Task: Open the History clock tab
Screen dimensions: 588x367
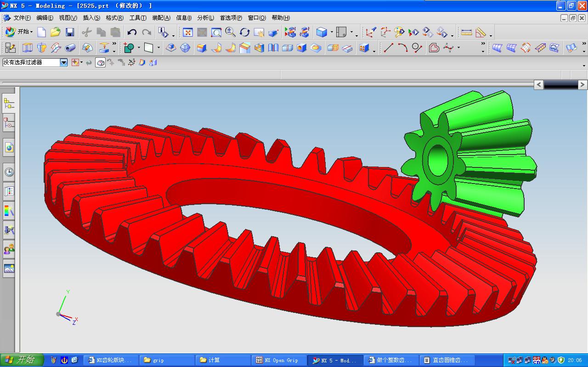Action: (x=9, y=172)
